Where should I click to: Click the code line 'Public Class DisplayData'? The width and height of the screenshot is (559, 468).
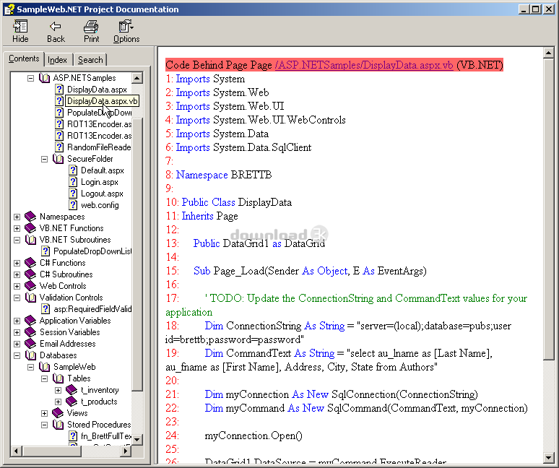tap(237, 202)
